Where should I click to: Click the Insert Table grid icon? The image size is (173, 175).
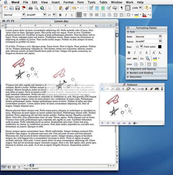tap(97, 8)
